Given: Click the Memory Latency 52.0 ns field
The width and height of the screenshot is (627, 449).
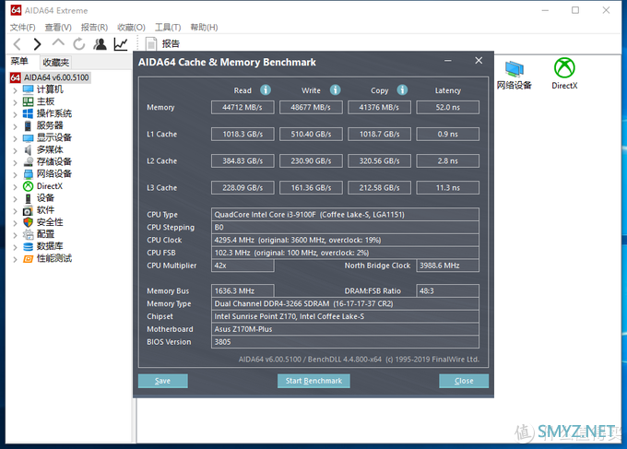Looking at the screenshot, I should (x=447, y=107).
